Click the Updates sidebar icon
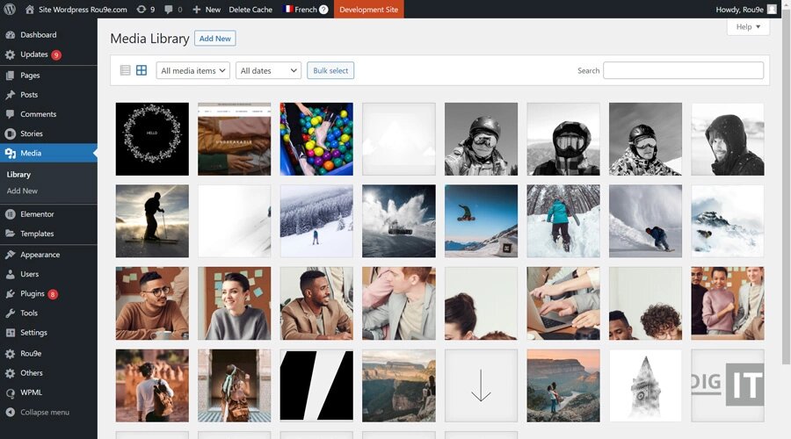The height and width of the screenshot is (439, 791). click(x=10, y=54)
